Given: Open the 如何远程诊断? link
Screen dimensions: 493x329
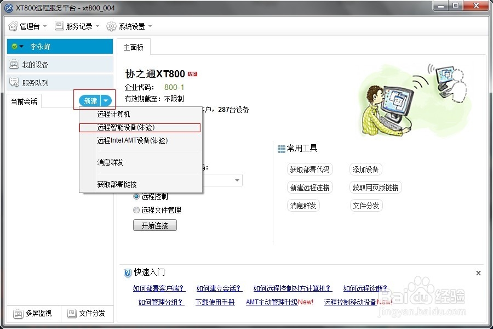Looking at the screenshot, I should (x=365, y=288).
